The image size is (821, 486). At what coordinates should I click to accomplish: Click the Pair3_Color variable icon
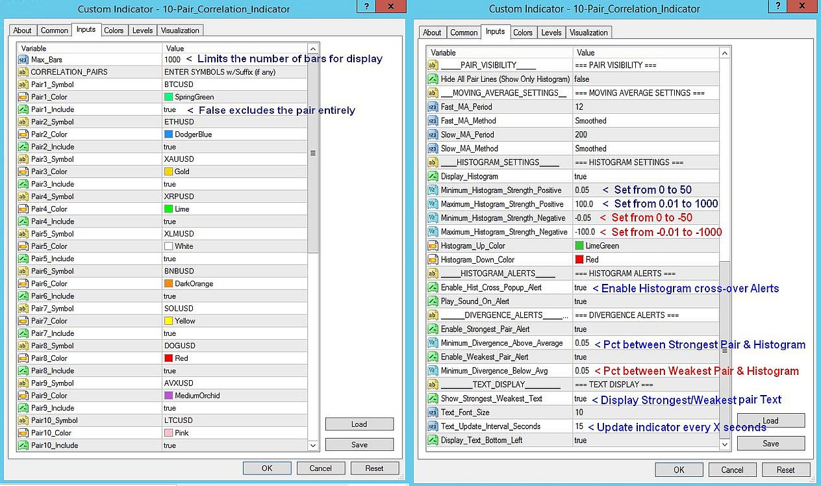tap(23, 172)
